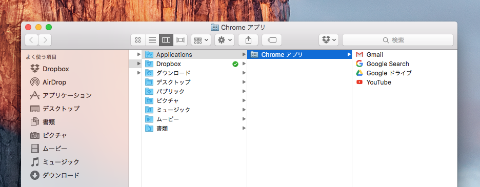This screenshot has width=480, height=187.
Task: Click the よく使う項目 sidebar heading
Action: point(41,57)
